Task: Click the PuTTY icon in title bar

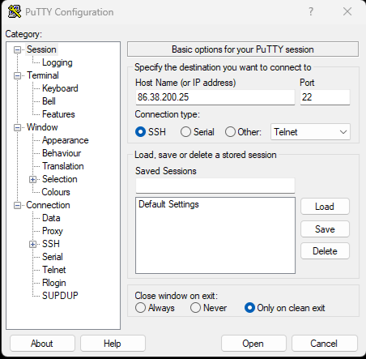Action: coord(15,11)
